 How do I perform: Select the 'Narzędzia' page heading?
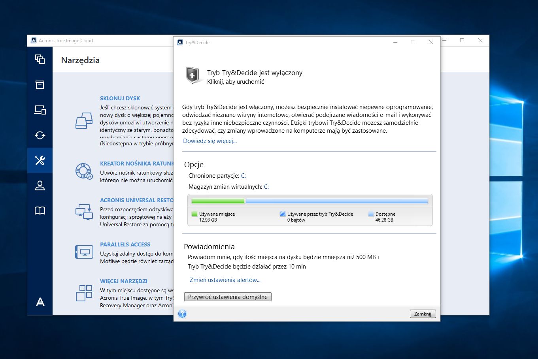pos(80,60)
